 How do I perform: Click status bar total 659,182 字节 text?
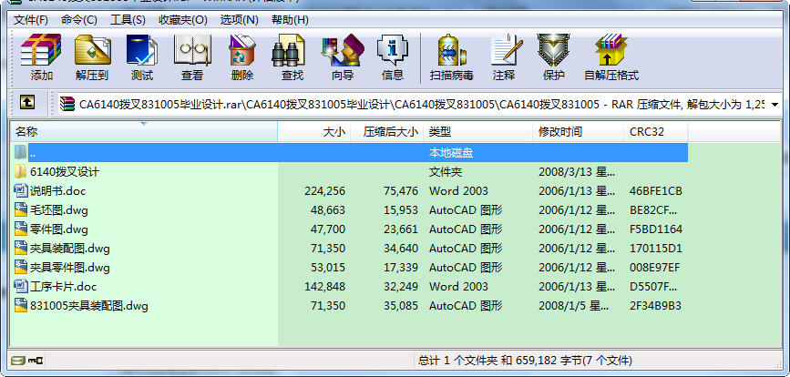[526, 361]
